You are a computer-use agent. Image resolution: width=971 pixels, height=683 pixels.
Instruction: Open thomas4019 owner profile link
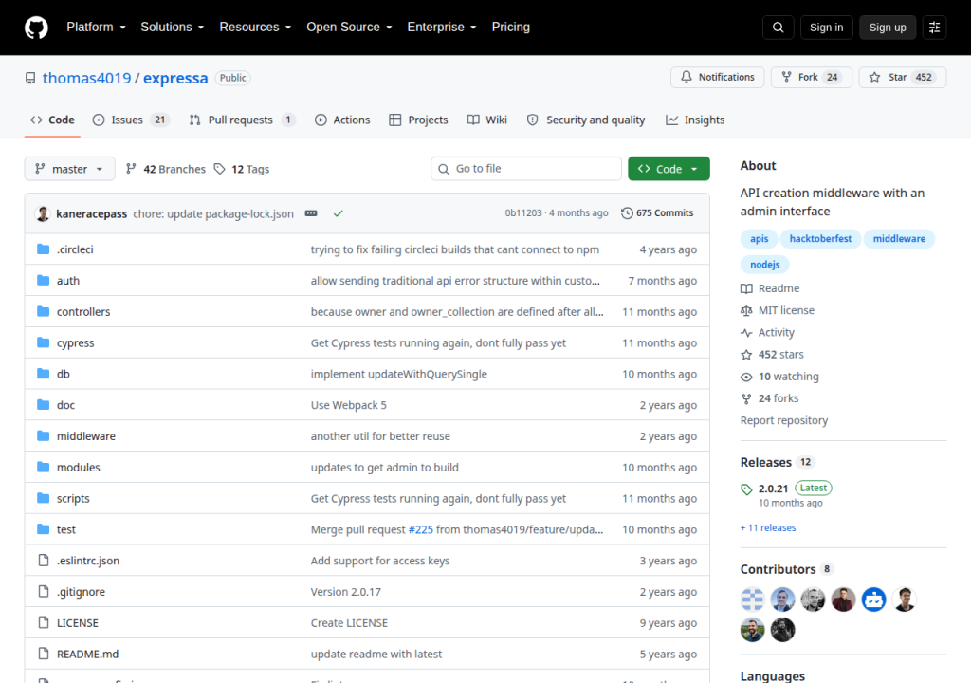[x=86, y=78]
